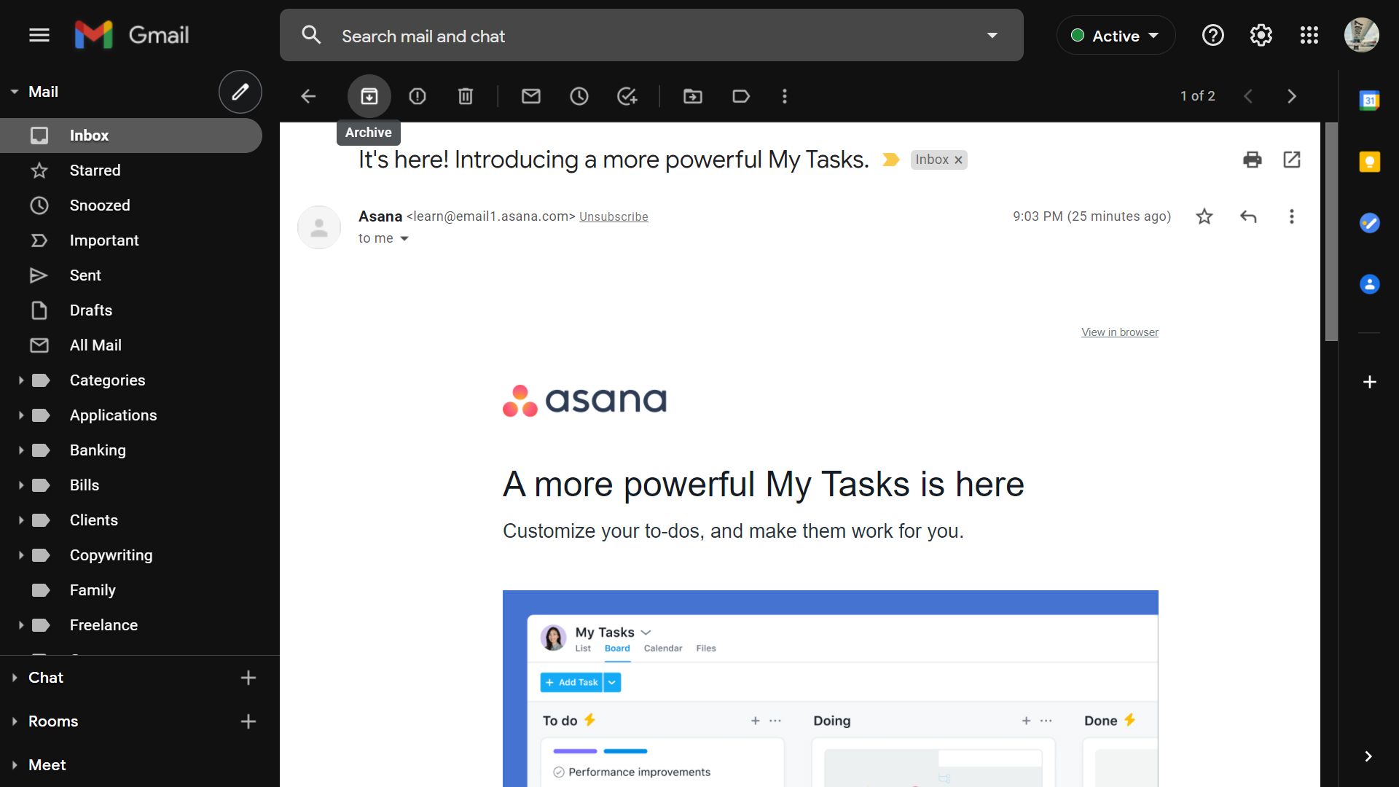Click the Unsubscribe link
Screen dimensions: 1399x787
614,216
